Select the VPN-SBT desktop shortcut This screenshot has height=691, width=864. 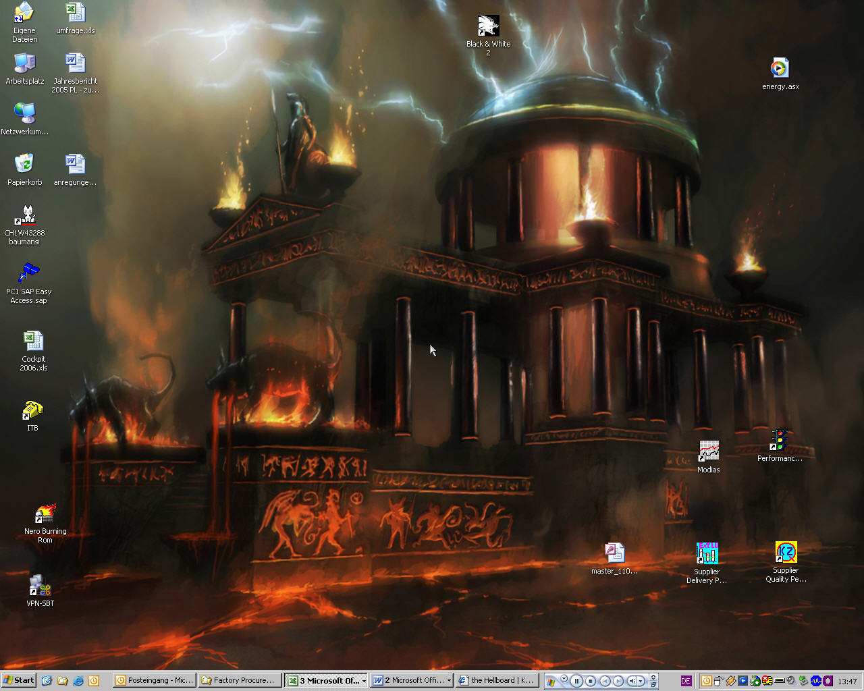click(40, 586)
